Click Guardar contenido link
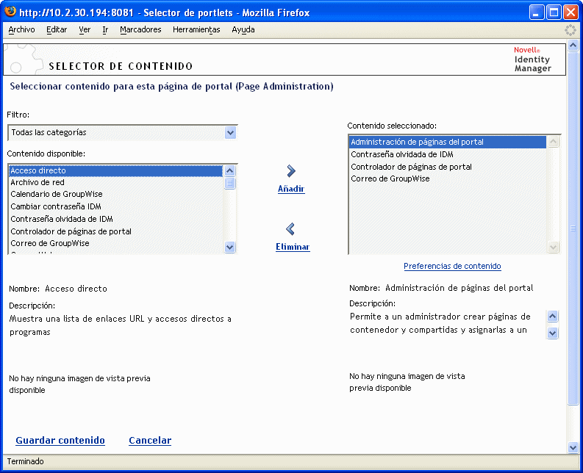This screenshot has height=473, width=583. click(x=60, y=440)
